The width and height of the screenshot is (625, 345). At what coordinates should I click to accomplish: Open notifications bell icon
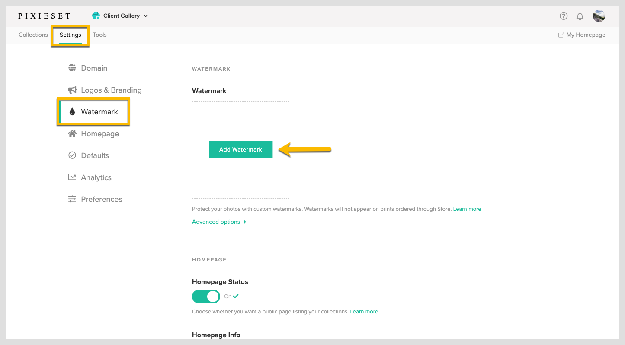point(580,16)
